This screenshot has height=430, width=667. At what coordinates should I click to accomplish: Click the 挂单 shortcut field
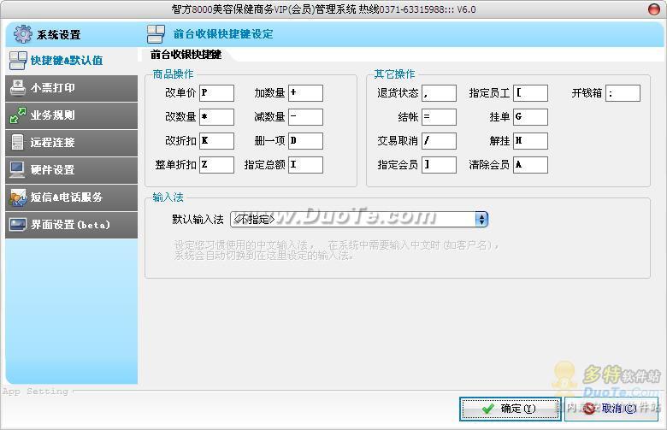[530, 117]
